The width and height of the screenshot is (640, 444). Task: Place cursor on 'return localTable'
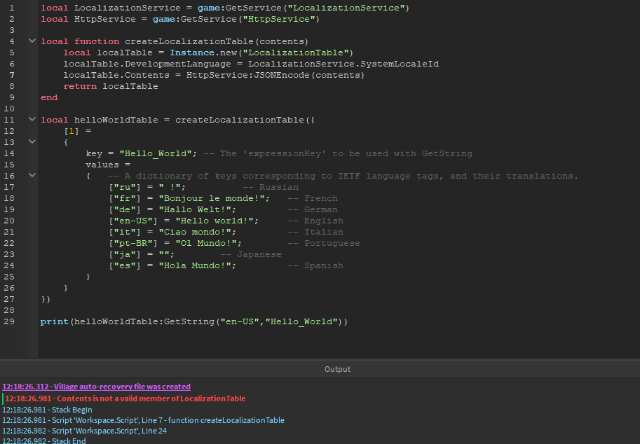tap(110, 86)
